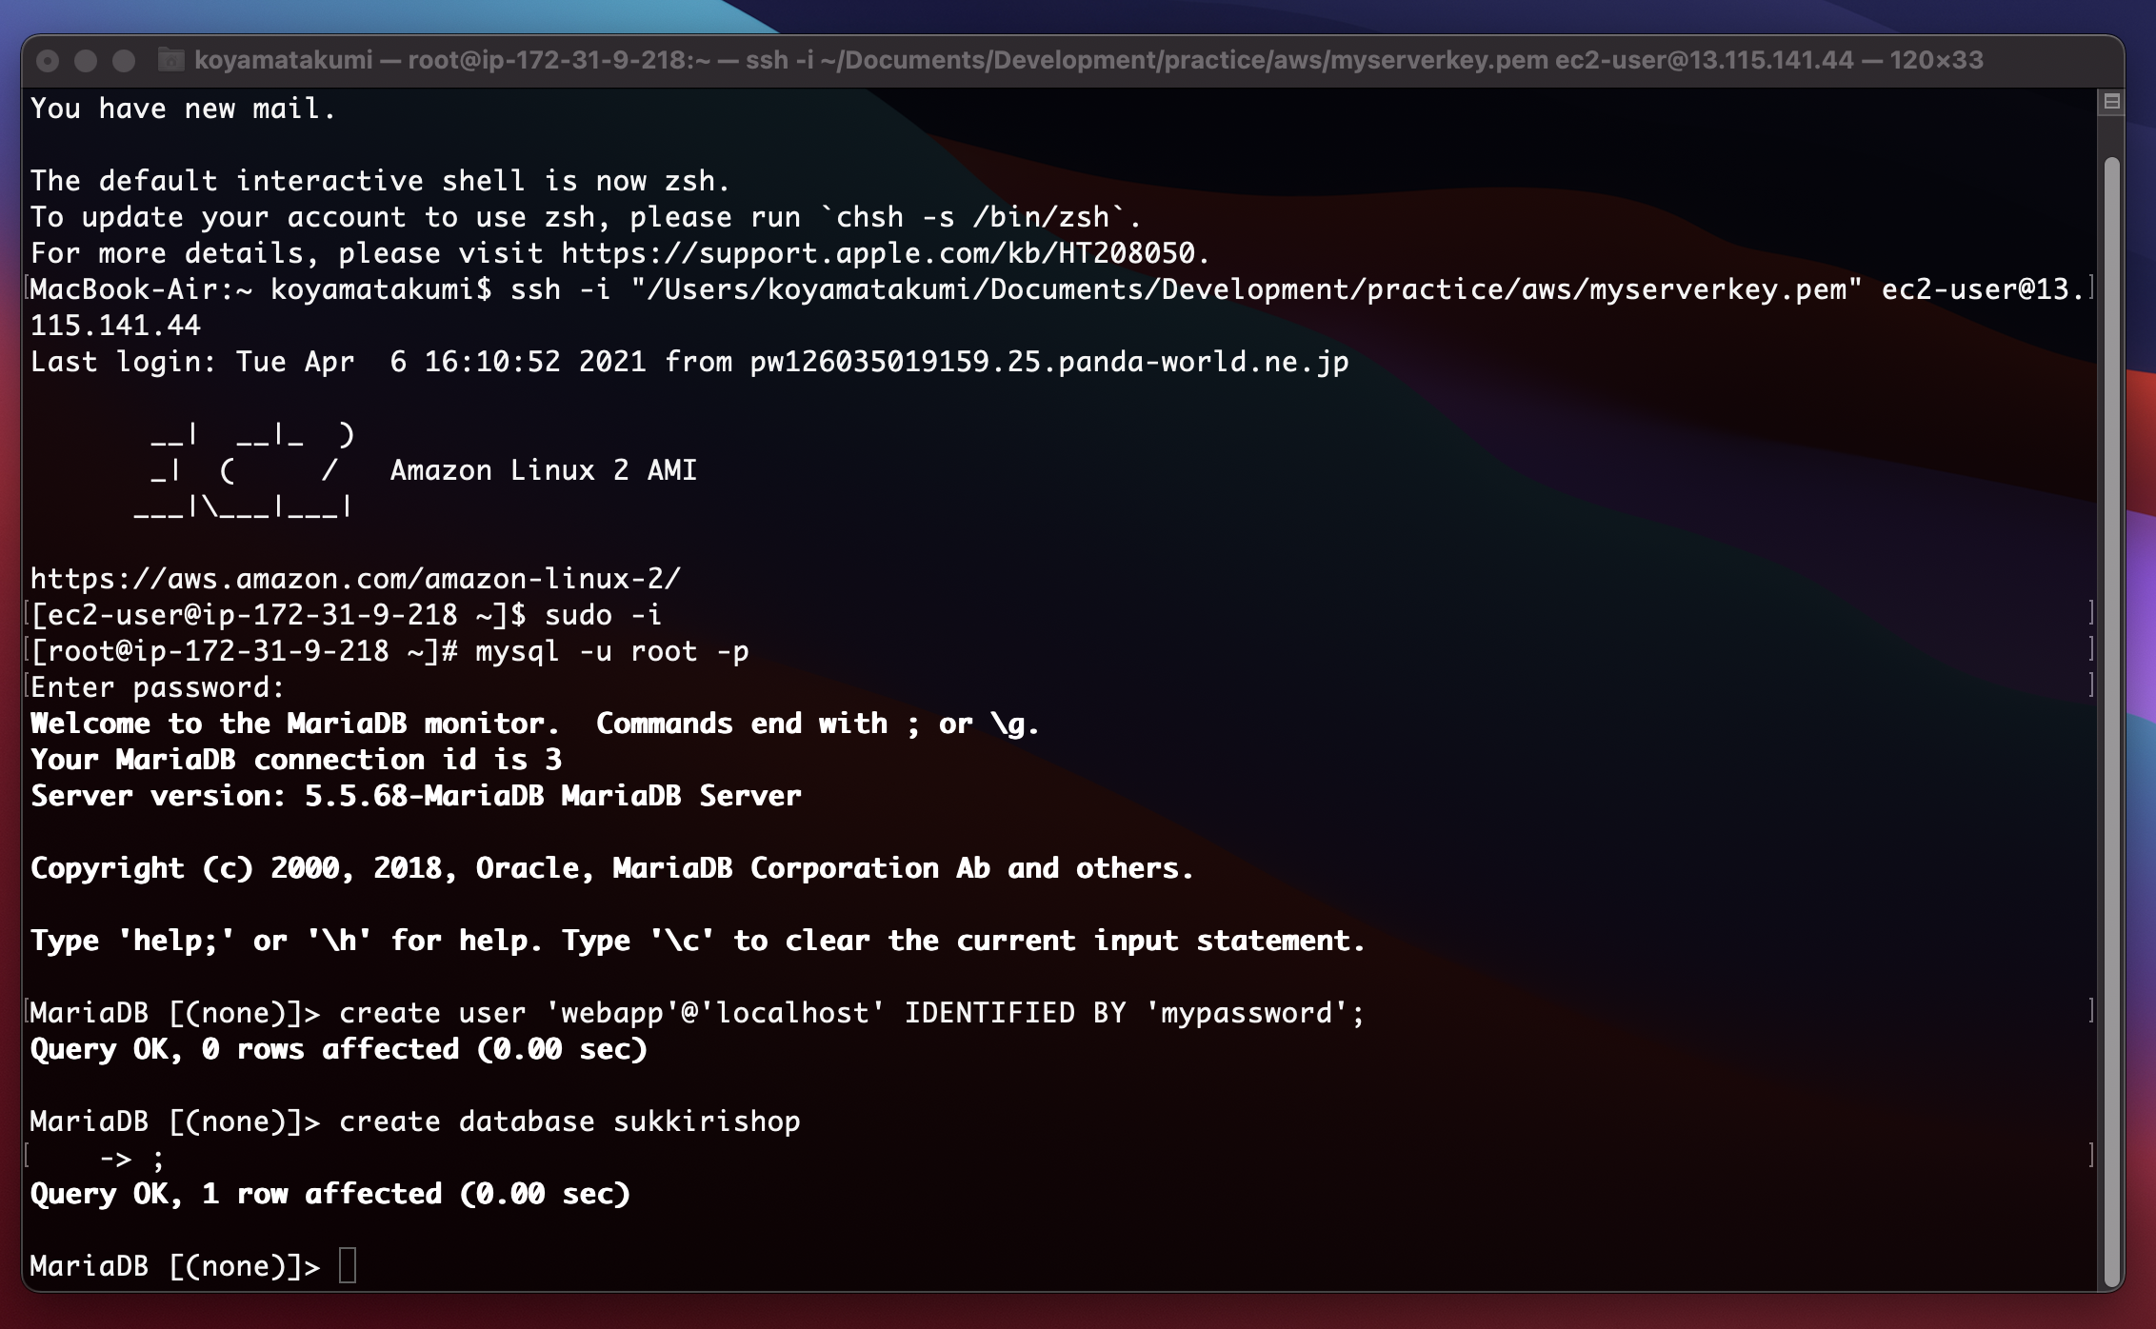2156x1329 pixels.
Task: Click the 'Last login: Tue Apr 6' line
Action: (x=689, y=362)
